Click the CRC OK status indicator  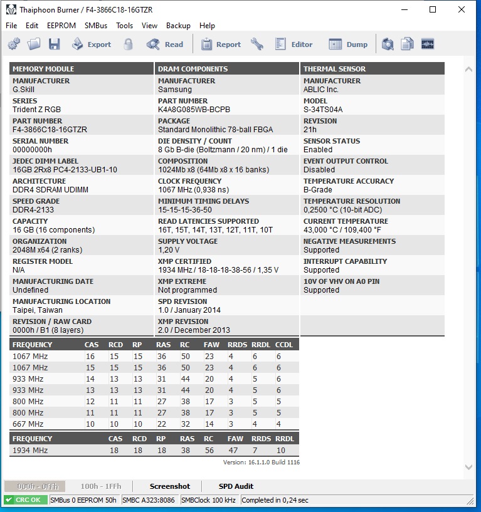26,500
